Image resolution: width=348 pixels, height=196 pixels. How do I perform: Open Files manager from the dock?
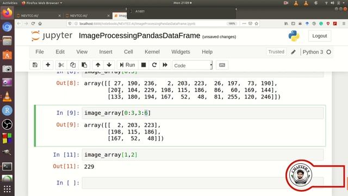click(7, 41)
